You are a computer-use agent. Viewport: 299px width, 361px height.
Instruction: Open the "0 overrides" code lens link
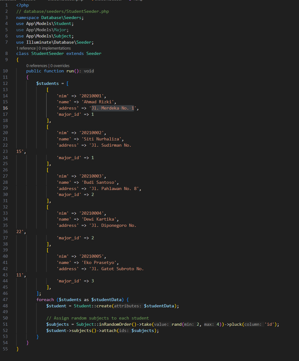60,66
